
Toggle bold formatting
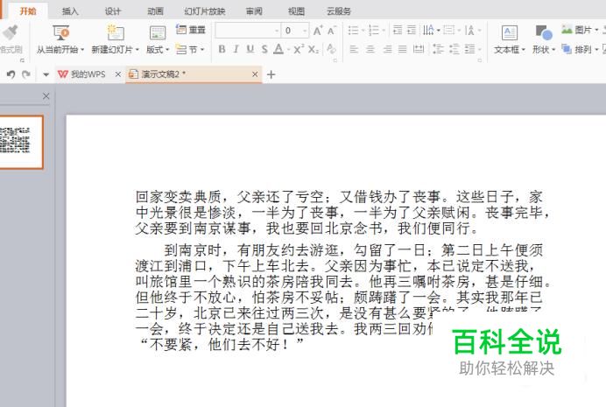point(222,49)
